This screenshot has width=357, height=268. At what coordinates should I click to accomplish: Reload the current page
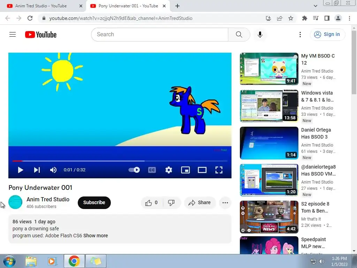(30, 18)
